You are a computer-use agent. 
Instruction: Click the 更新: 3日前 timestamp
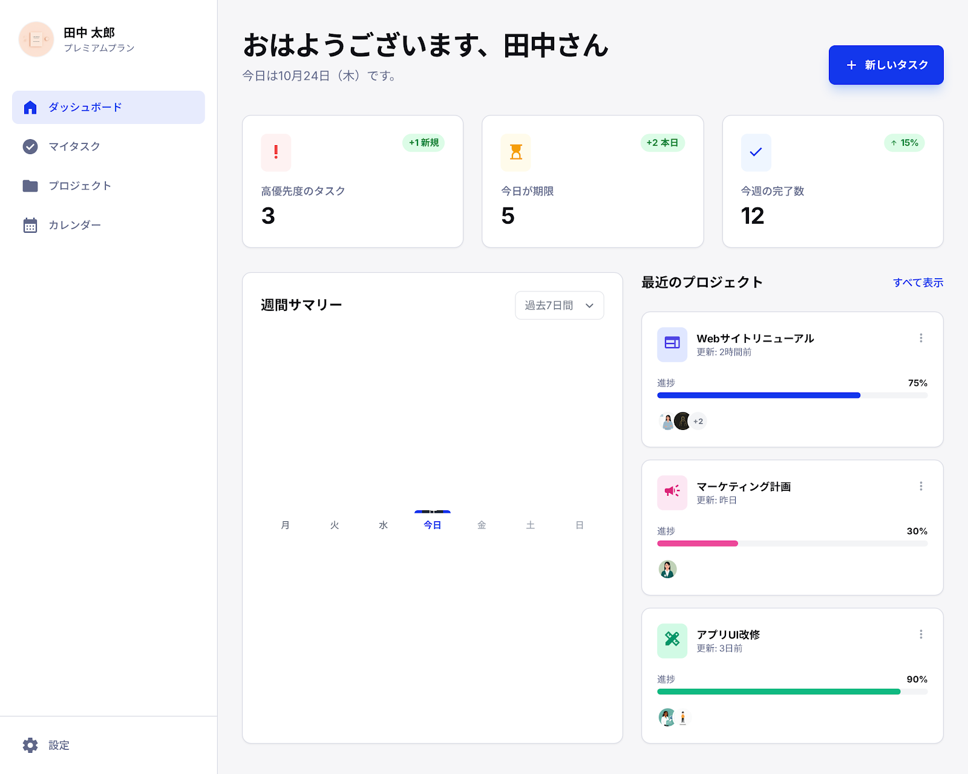coord(719,648)
